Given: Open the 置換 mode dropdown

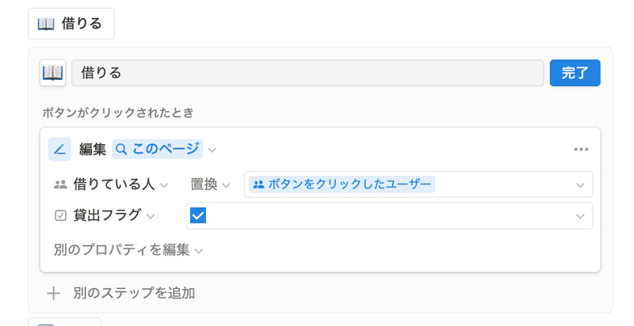Looking at the screenshot, I should tap(210, 185).
